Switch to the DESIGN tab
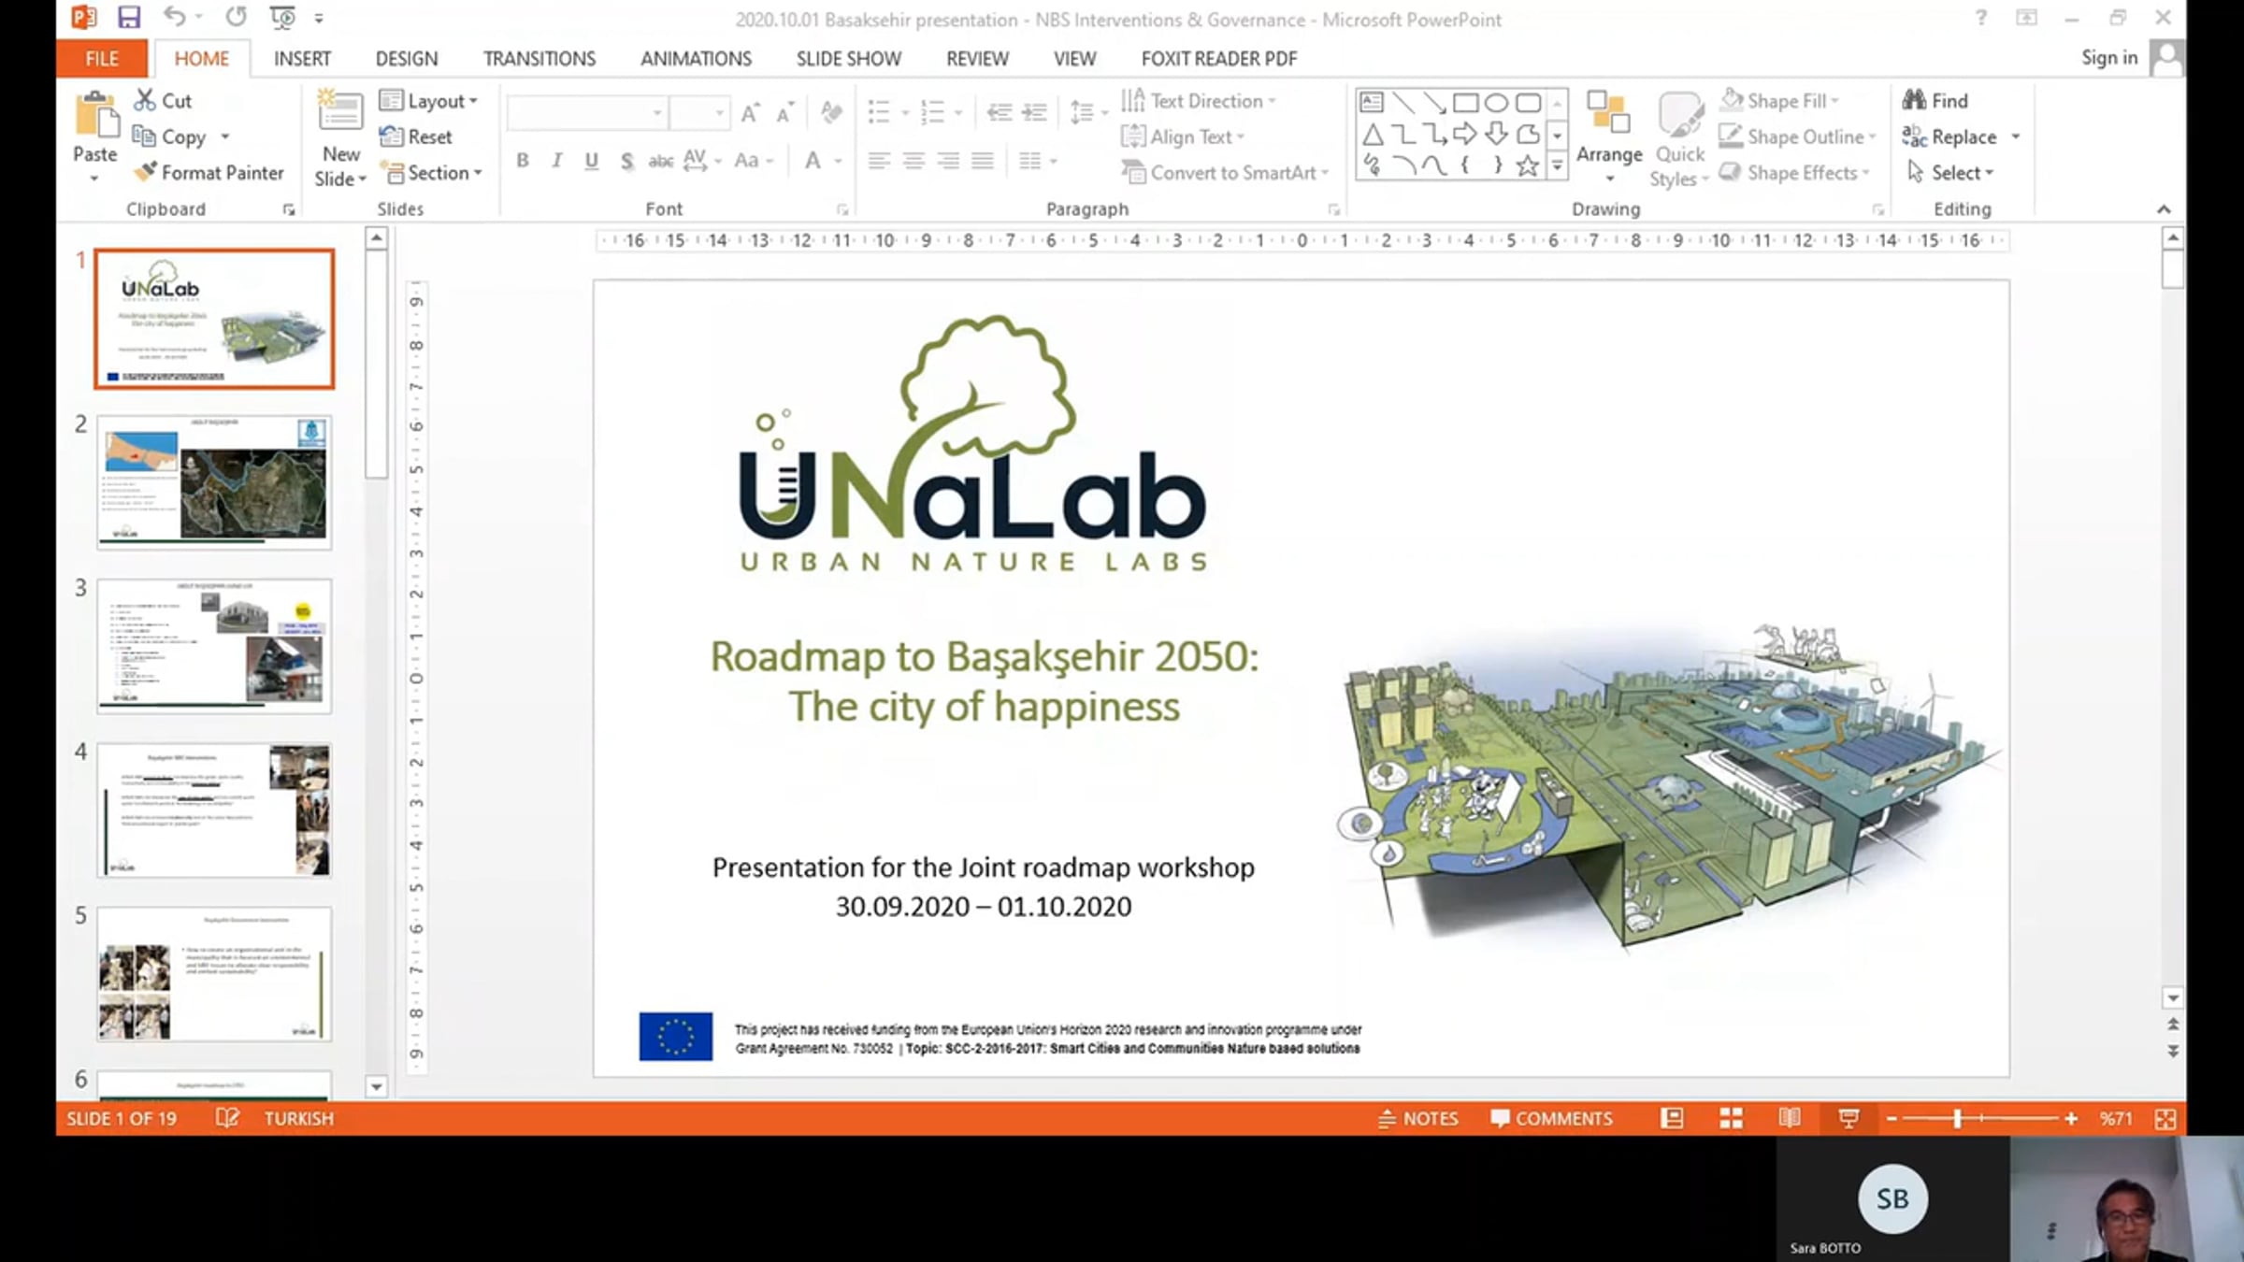 coord(407,58)
